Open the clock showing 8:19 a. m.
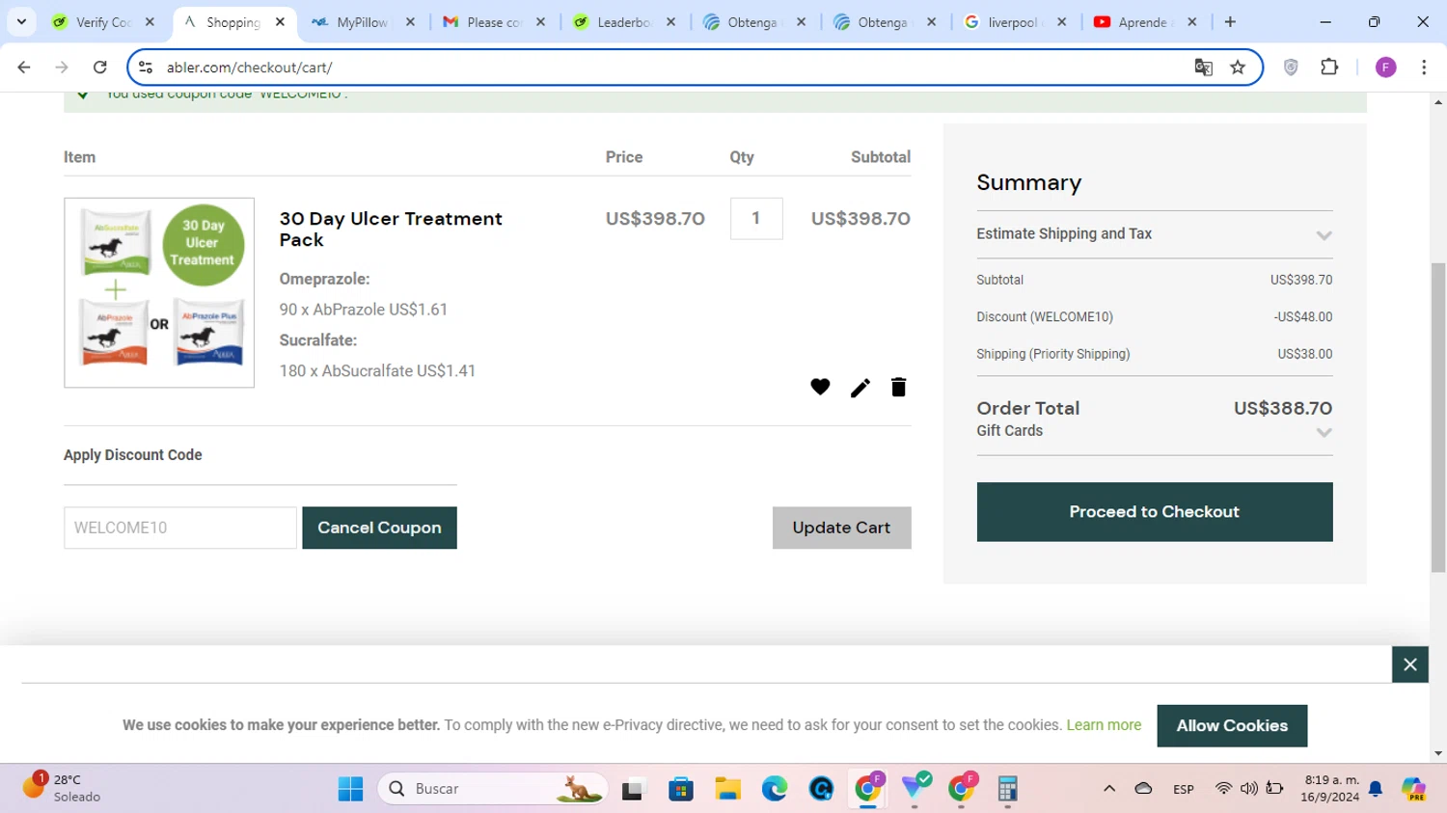Image resolution: width=1447 pixels, height=813 pixels. click(1331, 789)
